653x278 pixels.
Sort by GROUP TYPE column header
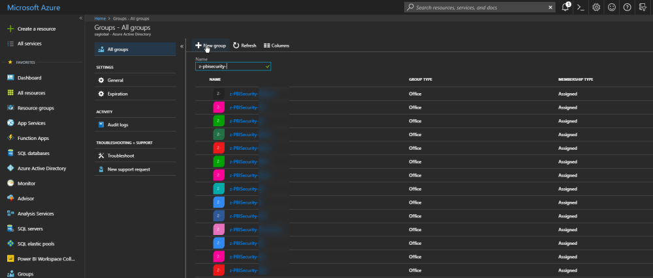[x=420, y=79]
